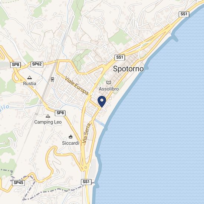204x204 pixels.
Task: Click the train station icon near Viale Europa
Action: [x=52, y=79]
